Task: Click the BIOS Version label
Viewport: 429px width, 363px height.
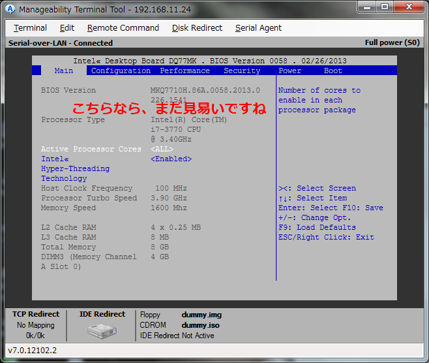Action: [68, 90]
